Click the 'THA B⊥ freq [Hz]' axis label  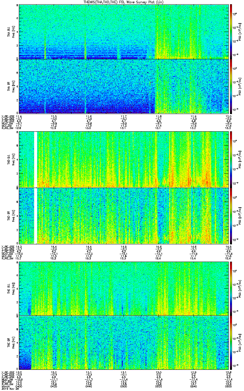(x=11, y=32)
